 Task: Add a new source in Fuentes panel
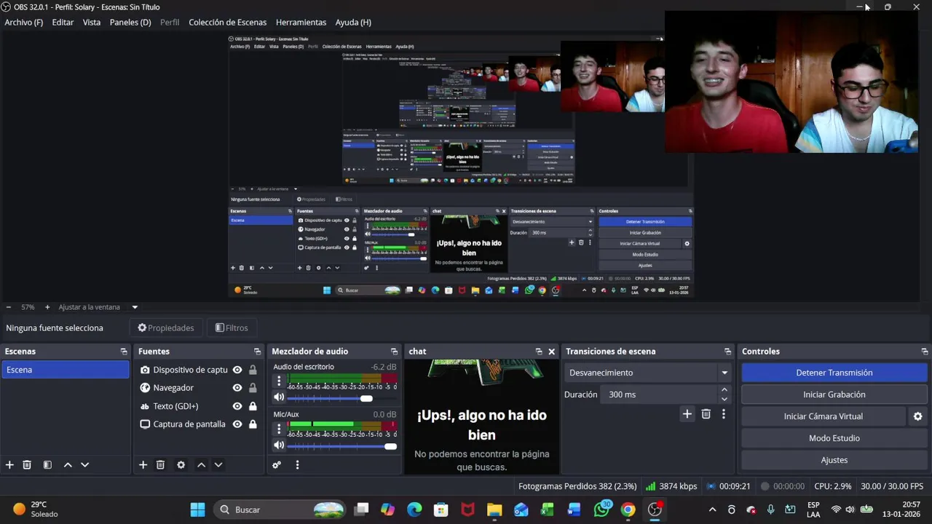143,465
